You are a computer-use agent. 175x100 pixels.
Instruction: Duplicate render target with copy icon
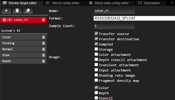pyautogui.click(x=28, y=10)
